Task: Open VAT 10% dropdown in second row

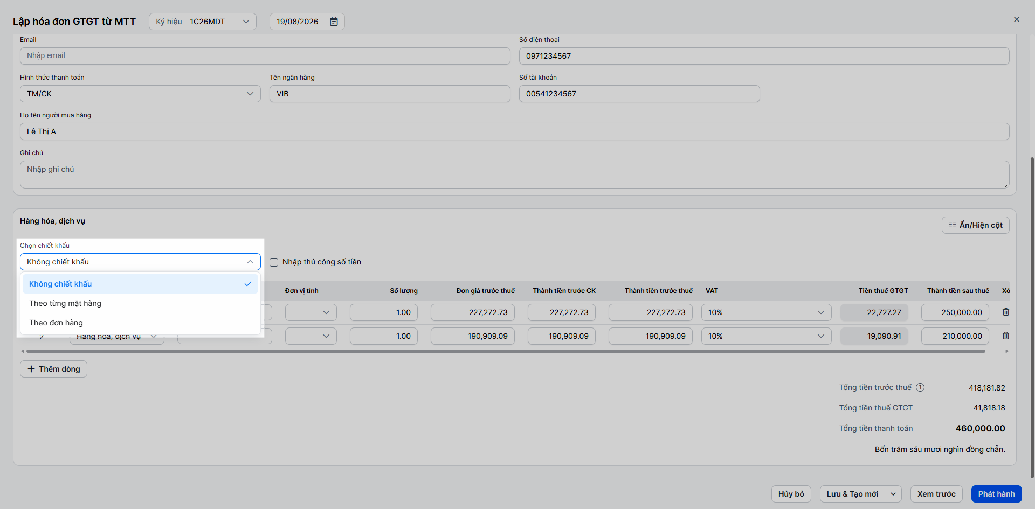Action: (766, 336)
